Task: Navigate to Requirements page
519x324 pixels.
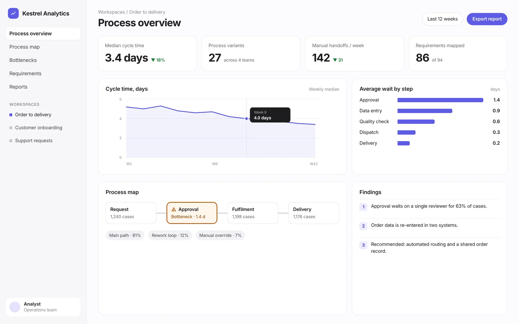Action: coord(43,73)
